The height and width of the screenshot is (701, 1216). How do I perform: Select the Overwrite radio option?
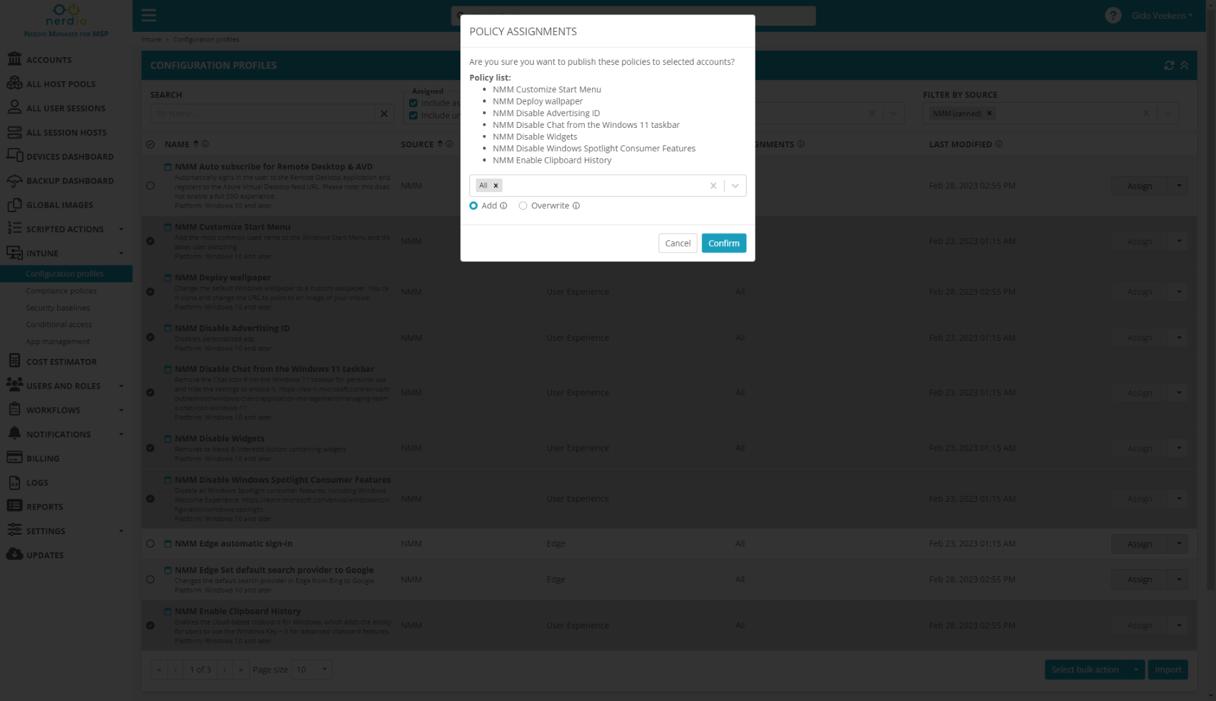click(x=523, y=206)
